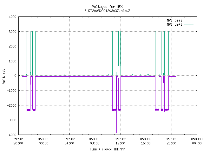Click the y-axis tick value 1000
203x152 pixels.
[x=13, y=61]
